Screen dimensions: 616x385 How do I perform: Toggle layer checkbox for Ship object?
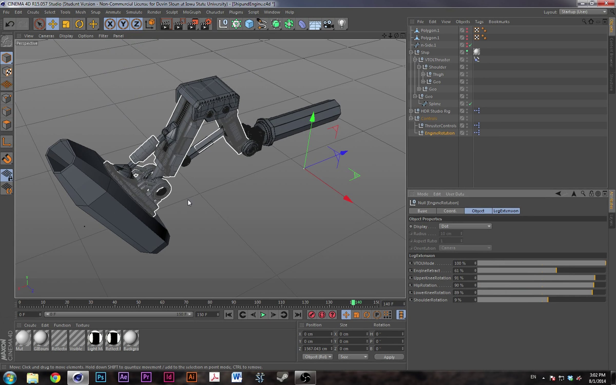pyautogui.click(x=462, y=52)
